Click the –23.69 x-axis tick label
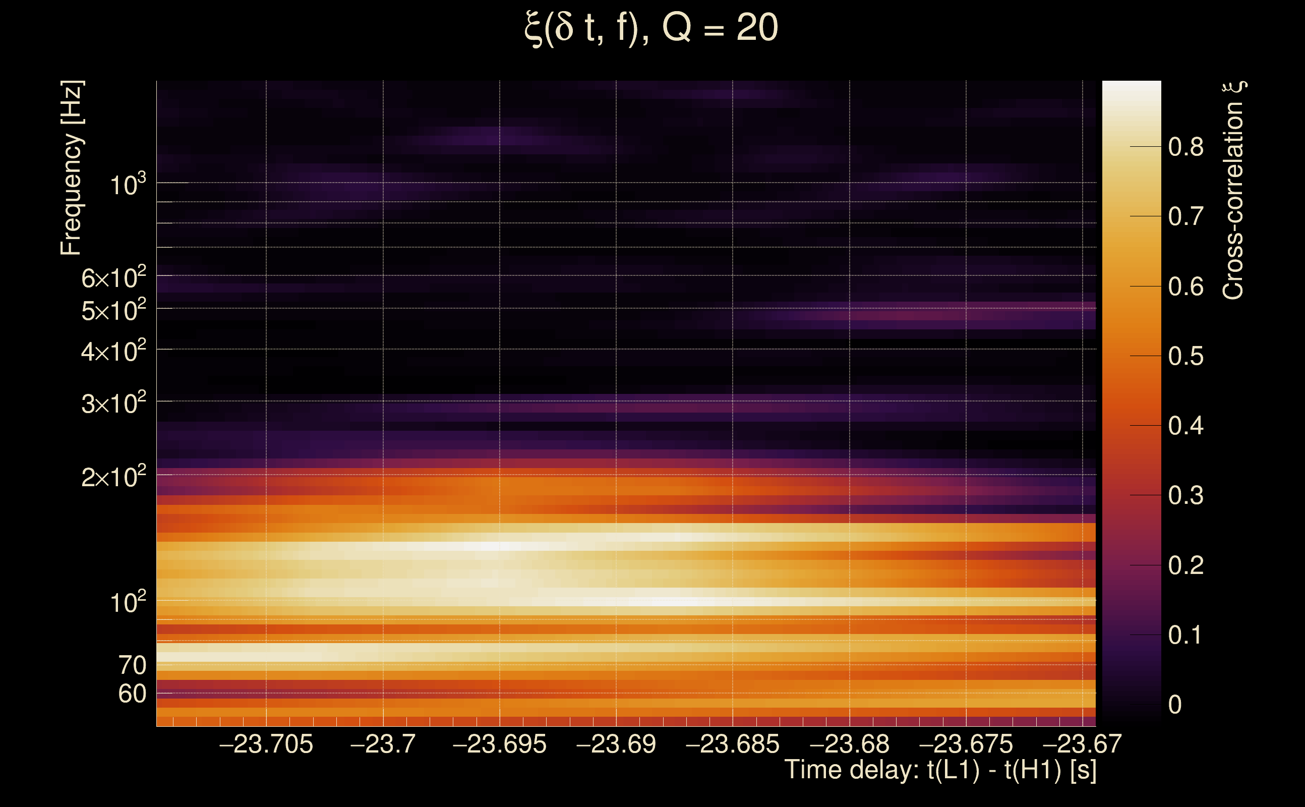This screenshot has height=807, width=1305. point(616,744)
